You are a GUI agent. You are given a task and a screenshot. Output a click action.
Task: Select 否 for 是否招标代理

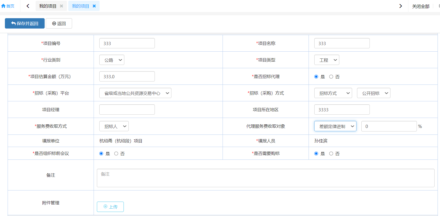click(x=331, y=77)
